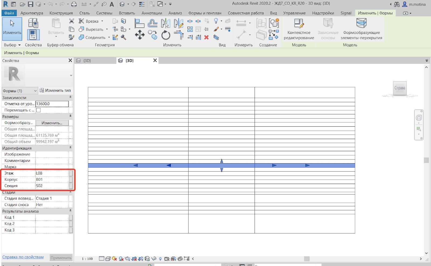Toggle Sun Path icon in view control bar
The width and height of the screenshot is (431, 266).
pyautogui.click(x=114, y=258)
